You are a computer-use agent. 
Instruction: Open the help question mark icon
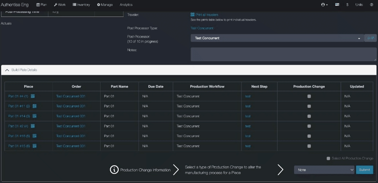click(x=372, y=5)
